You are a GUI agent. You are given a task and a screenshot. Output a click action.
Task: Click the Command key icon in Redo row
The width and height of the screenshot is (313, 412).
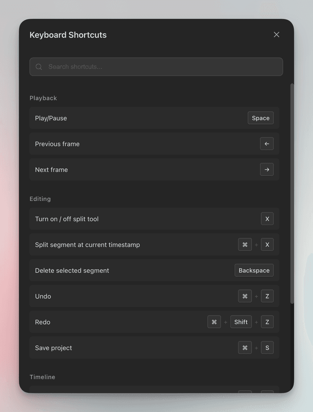tap(214, 322)
